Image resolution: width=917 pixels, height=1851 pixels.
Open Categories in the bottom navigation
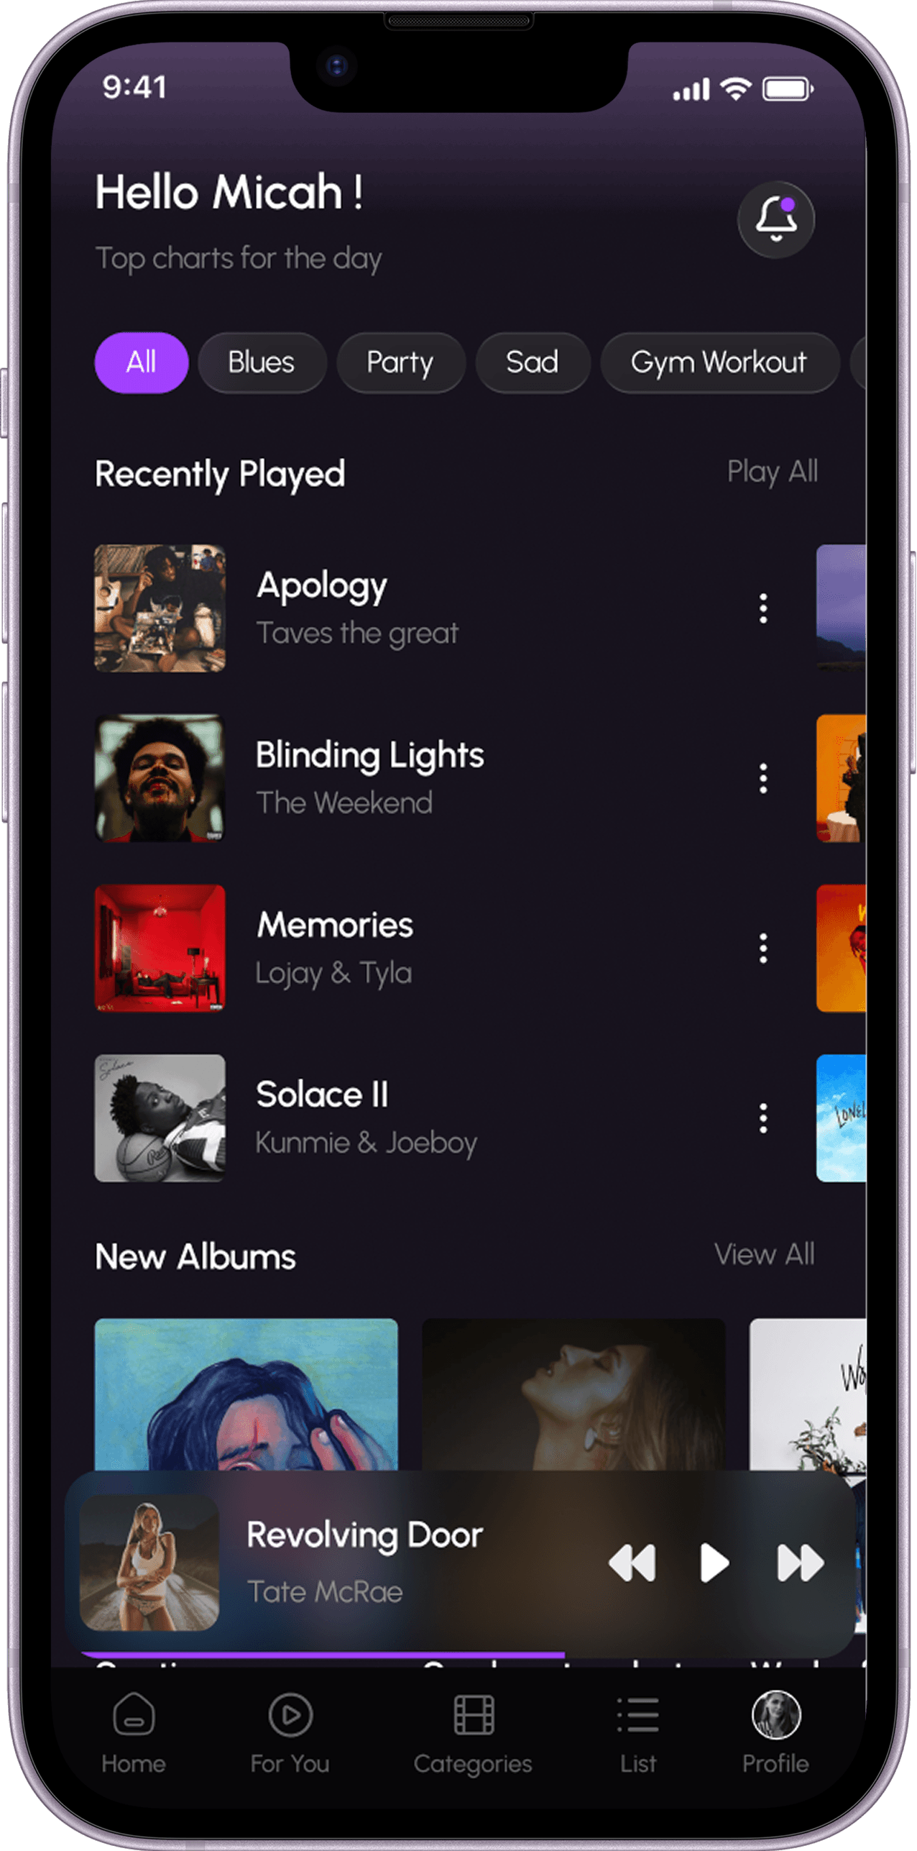(474, 1716)
